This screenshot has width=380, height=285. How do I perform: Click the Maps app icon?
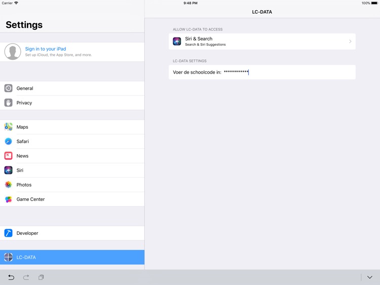8,127
